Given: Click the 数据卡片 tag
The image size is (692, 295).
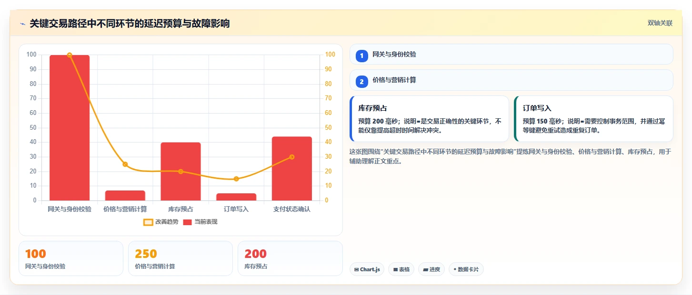Looking at the screenshot, I should point(466,269).
